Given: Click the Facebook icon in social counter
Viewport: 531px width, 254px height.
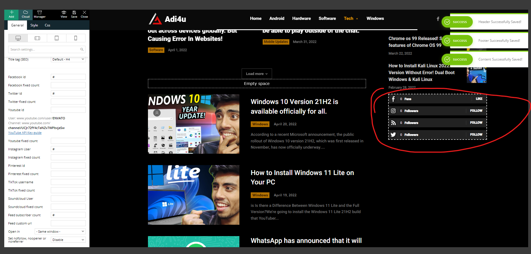Looking at the screenshot, I should coord(393,99).
